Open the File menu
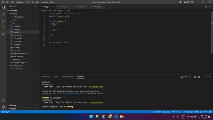 click(7, 2)
